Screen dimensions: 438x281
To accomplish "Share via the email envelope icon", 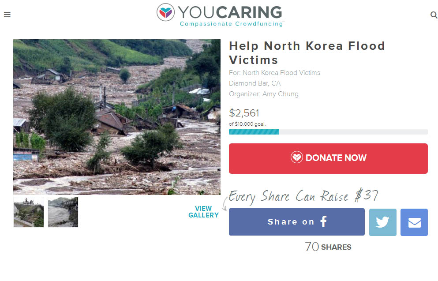I will [x=414, y=222].
